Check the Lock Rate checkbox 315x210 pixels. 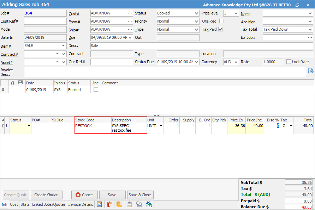tap(289, 62)
